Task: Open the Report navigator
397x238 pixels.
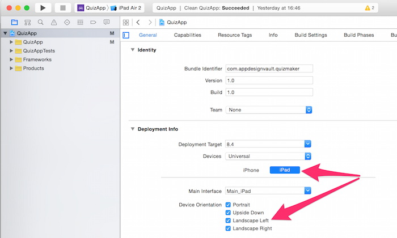Action: 107,22
